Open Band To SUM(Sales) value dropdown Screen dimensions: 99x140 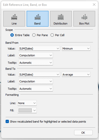pyautogui.click(x=39, y=75)
